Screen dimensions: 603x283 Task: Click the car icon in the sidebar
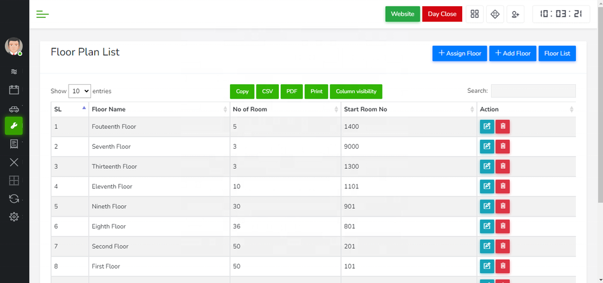pos(14,109)
